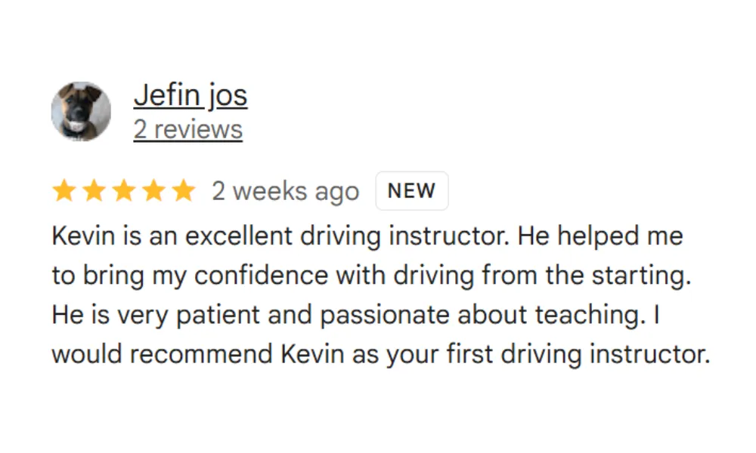Viewport: 756px width, 453px height.
Task: Click the review line about confidence with driving
Action: [x=372, y=276]
